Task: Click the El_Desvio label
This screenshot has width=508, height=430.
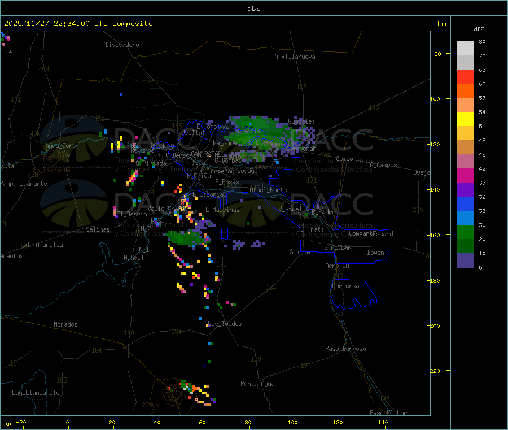Action: [132, 214]
